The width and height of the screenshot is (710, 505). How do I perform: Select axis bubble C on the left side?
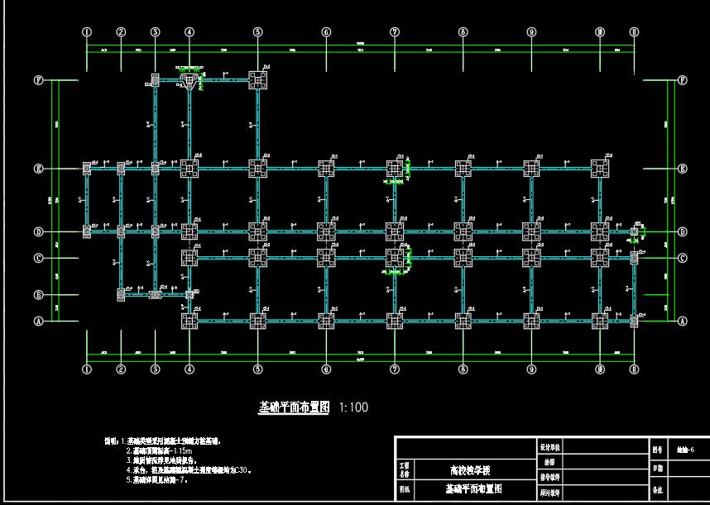click(39, 258)
